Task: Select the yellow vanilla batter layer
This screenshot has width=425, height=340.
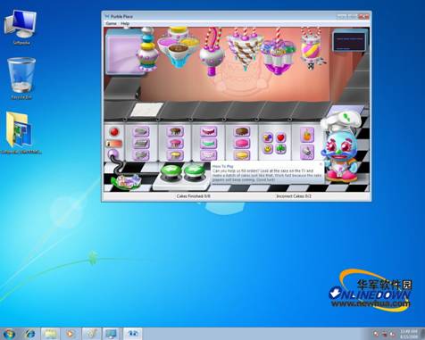Action: click(x=175, y=155)
